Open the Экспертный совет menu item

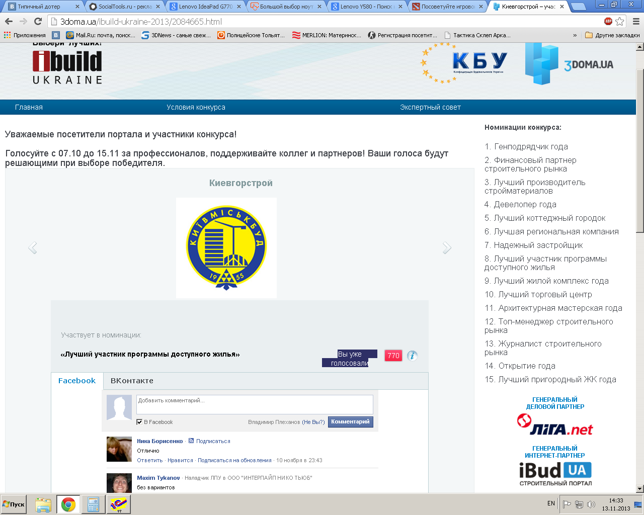tap(430, 107)
